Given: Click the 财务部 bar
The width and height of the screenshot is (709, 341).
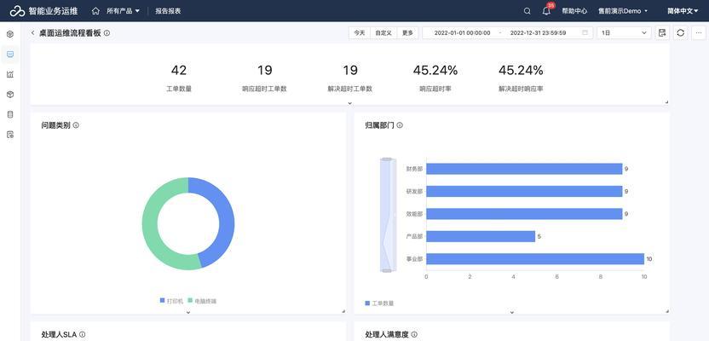Looking at the screenshot, I should click(525, 169).
